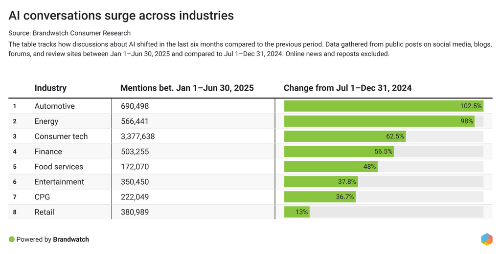The image size is (501, 254).
Task: Click the chart title about AI conversations
Action: (x=121, y=16)
